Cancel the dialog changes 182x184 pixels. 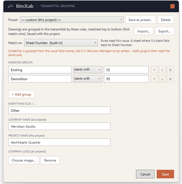[x=145, y=174]
